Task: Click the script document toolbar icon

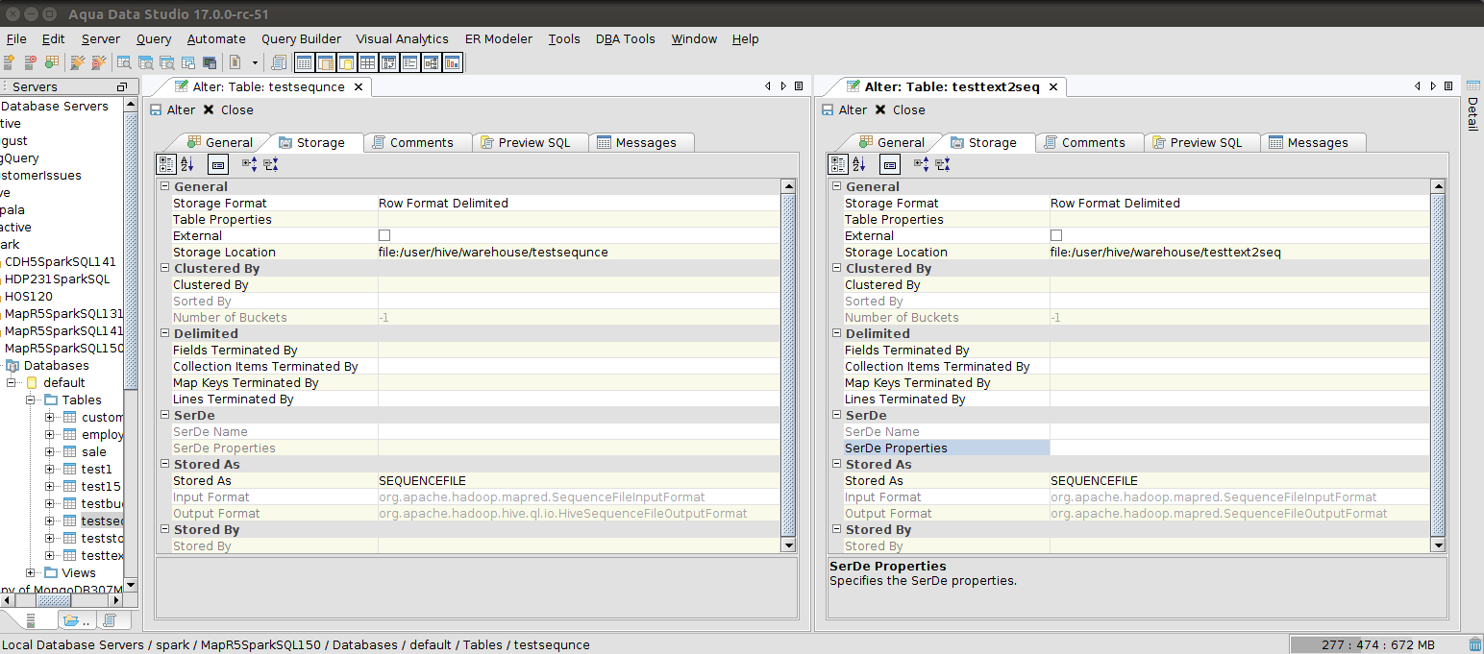Action: click(235, 62)
